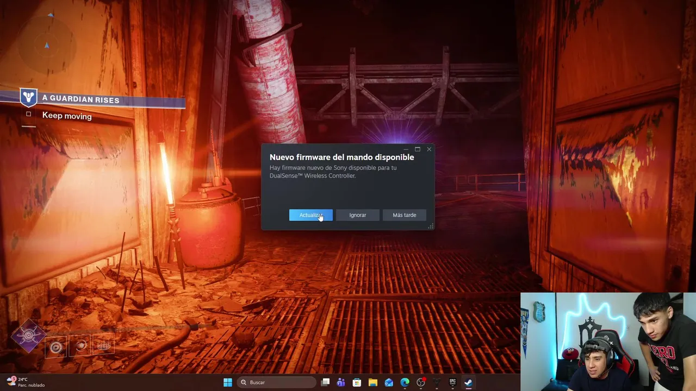This screenshot has width=696, height=391.
Task: Click the Destiny emblem icon beside quest title
Action: click(x=28, y=97)
